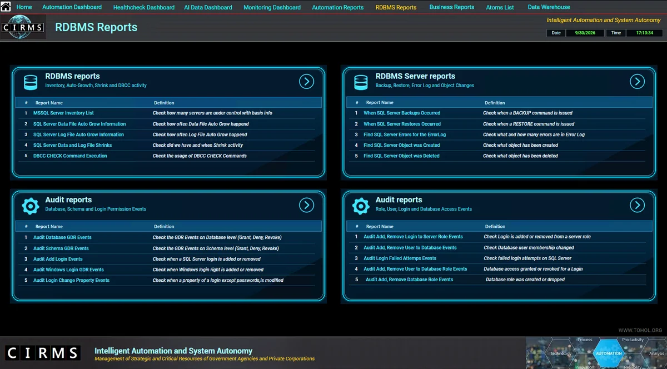Open the Business Reports tab
This screenshot has height=369, width=667.
[x=452, y=7]
